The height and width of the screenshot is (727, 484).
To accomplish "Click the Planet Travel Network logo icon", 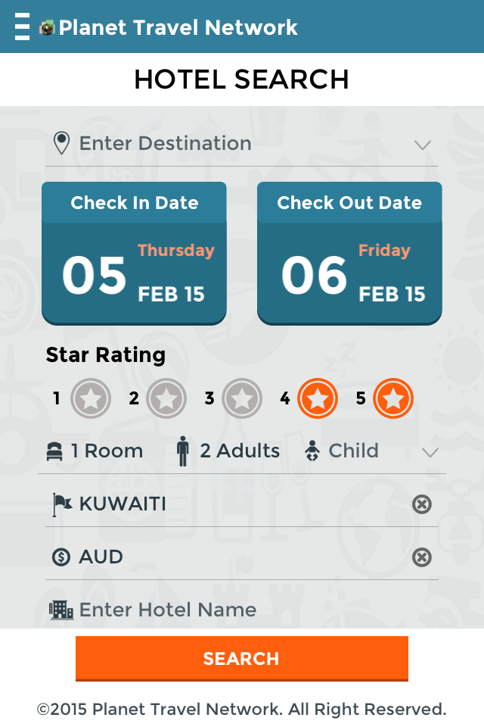I will tap(48, 28).
